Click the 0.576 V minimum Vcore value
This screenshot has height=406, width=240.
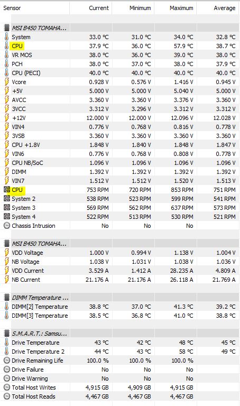[141, 82]
